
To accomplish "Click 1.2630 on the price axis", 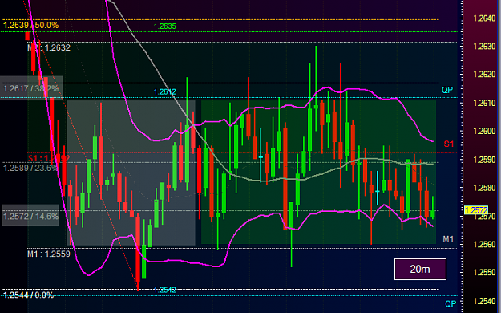I will (x=484, y=47).
